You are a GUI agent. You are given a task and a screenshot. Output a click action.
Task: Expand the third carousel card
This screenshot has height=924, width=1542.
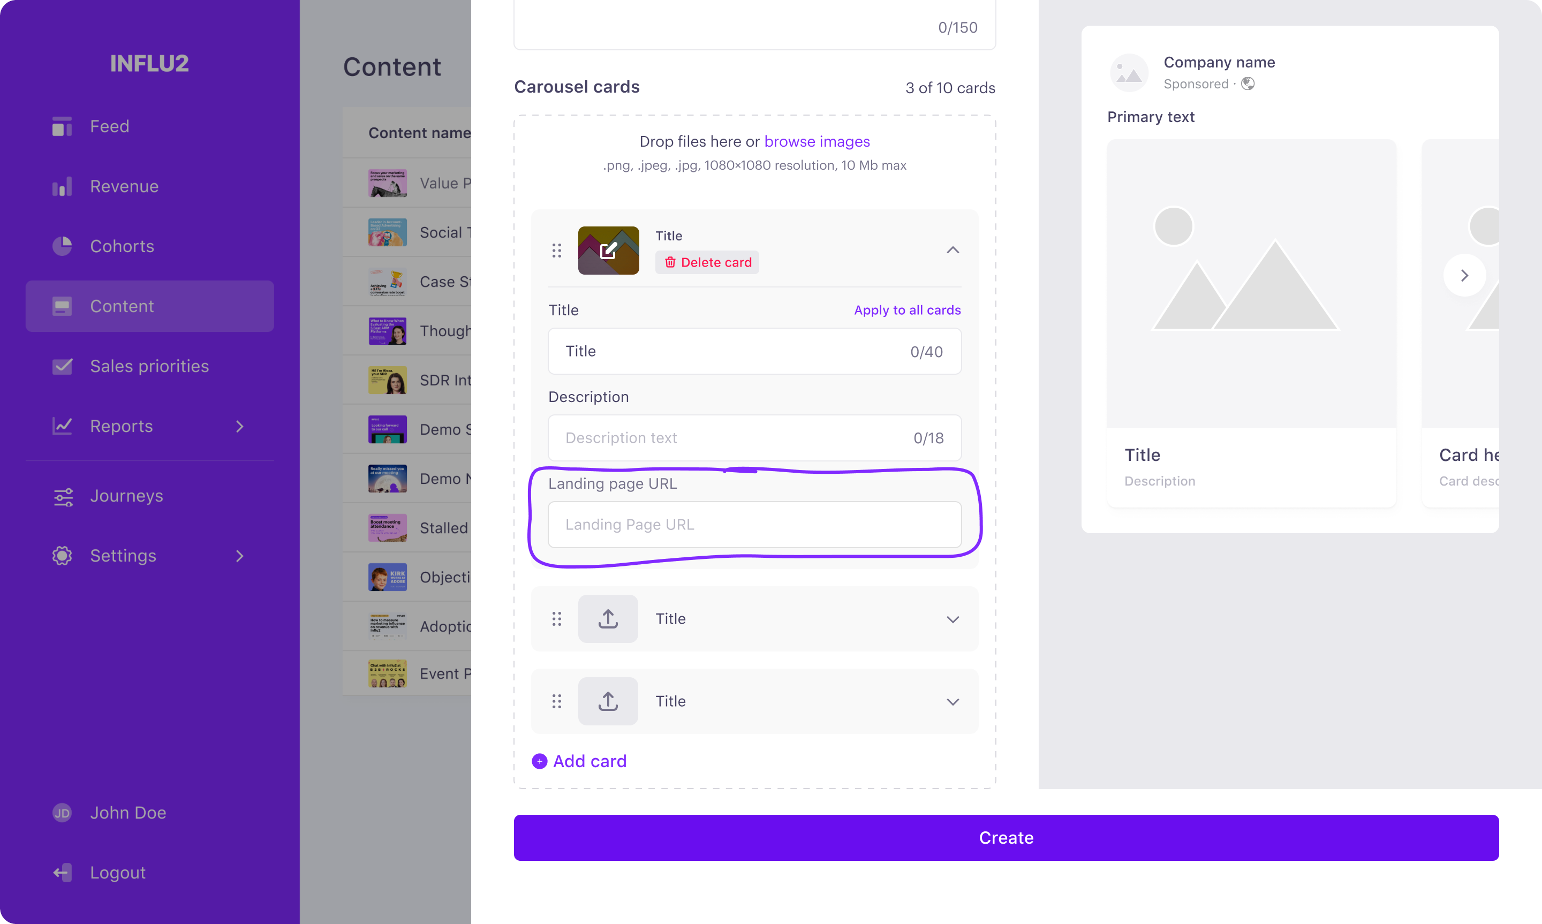952,702
